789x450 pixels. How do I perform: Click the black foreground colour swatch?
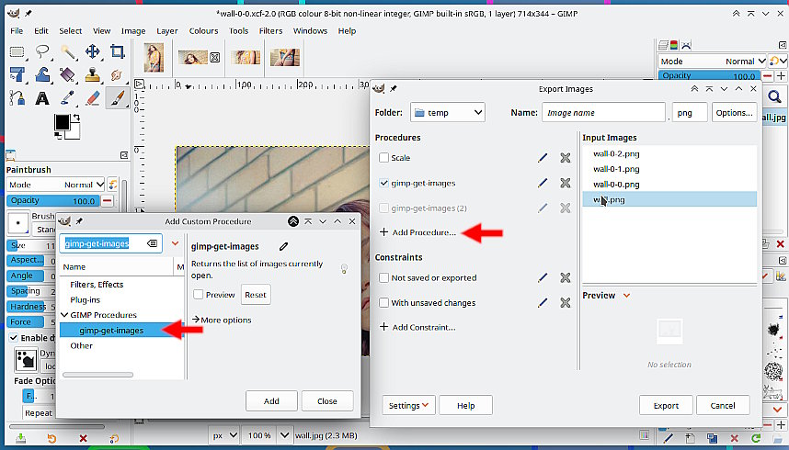[x=63, y=122]
